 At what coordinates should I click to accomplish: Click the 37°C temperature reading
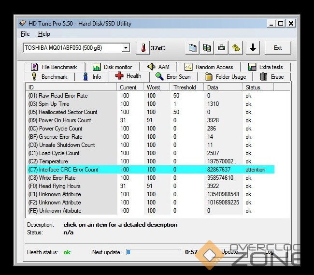(158, 48)
